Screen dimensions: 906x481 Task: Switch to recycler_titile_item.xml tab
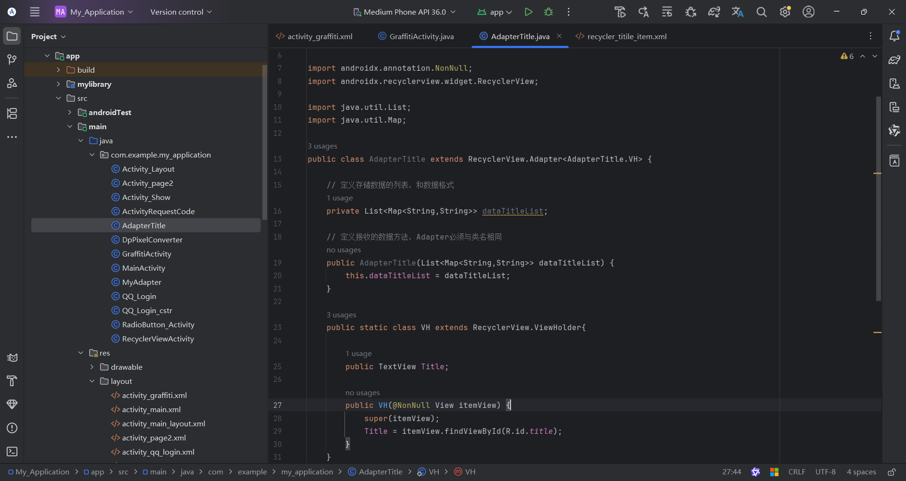626,36
